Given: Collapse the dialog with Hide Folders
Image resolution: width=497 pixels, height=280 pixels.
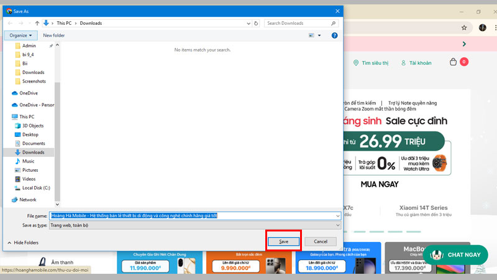Looking at the screenshot, I should pos(24,242).
